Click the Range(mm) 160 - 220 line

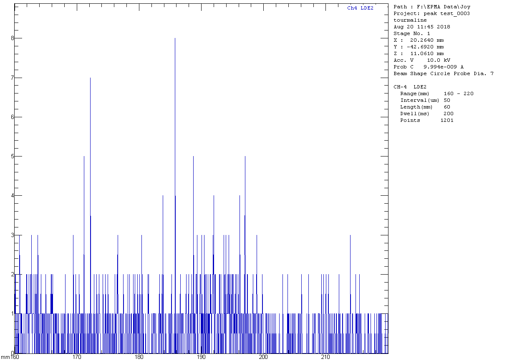click(x=437, y=93)
